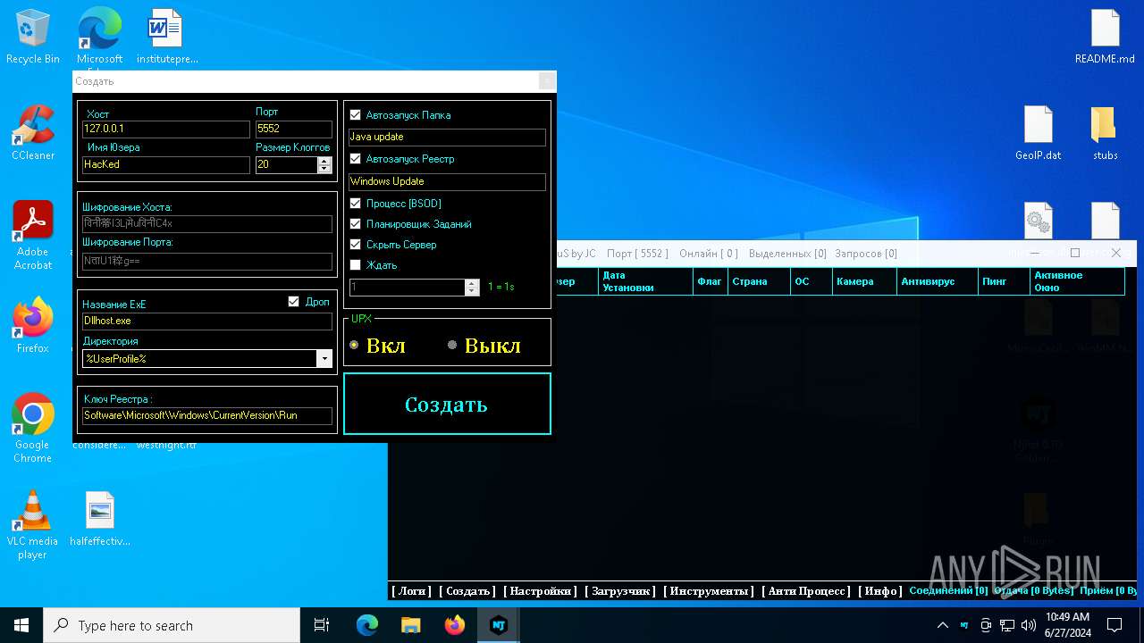
Task: Click the Windows taskbar search box
Action: (x=172, y=625)
